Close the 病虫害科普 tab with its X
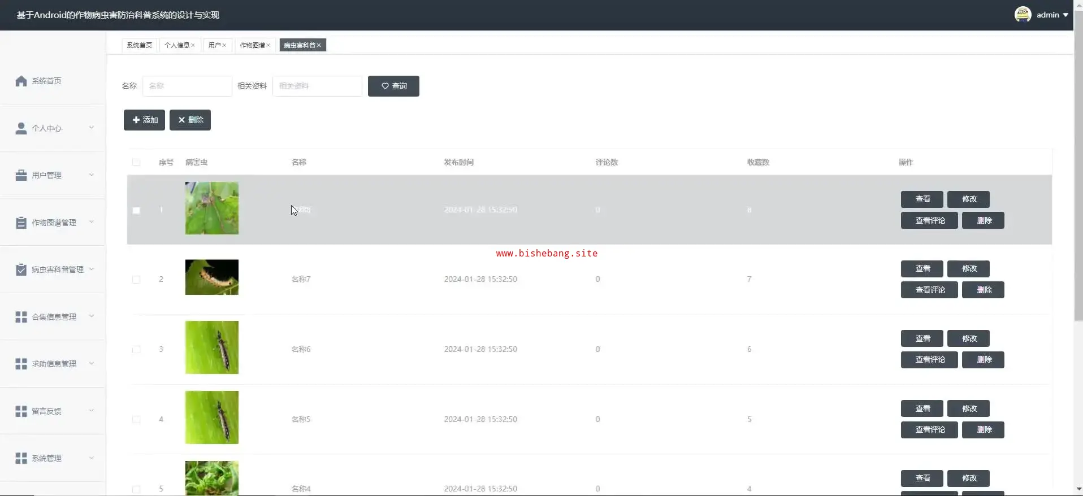The image size is (1083, 496). point(319,45)
